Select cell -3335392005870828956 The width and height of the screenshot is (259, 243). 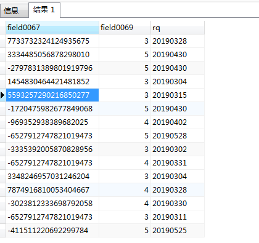tap(52, 149)
